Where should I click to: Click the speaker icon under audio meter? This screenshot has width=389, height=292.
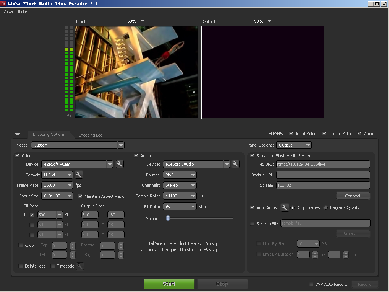tap(69, 115)
